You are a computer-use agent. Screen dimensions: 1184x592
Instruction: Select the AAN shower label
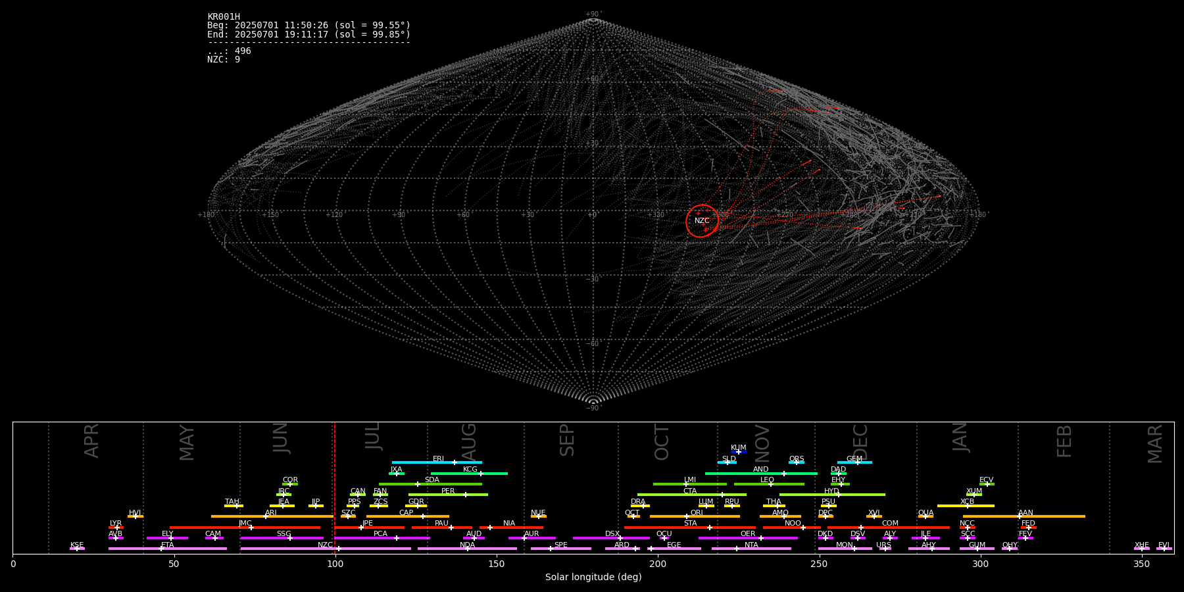(1026, 513)
